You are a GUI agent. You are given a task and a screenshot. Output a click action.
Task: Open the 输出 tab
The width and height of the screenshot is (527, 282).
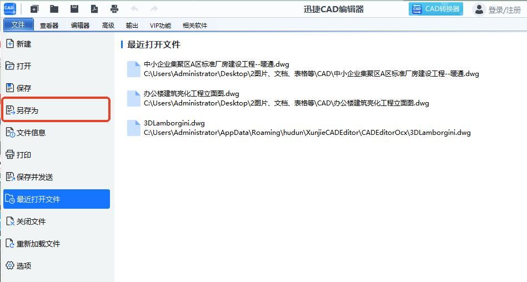tap(132, 25)
